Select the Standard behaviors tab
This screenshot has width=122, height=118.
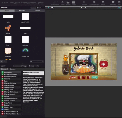pos(4,69)
